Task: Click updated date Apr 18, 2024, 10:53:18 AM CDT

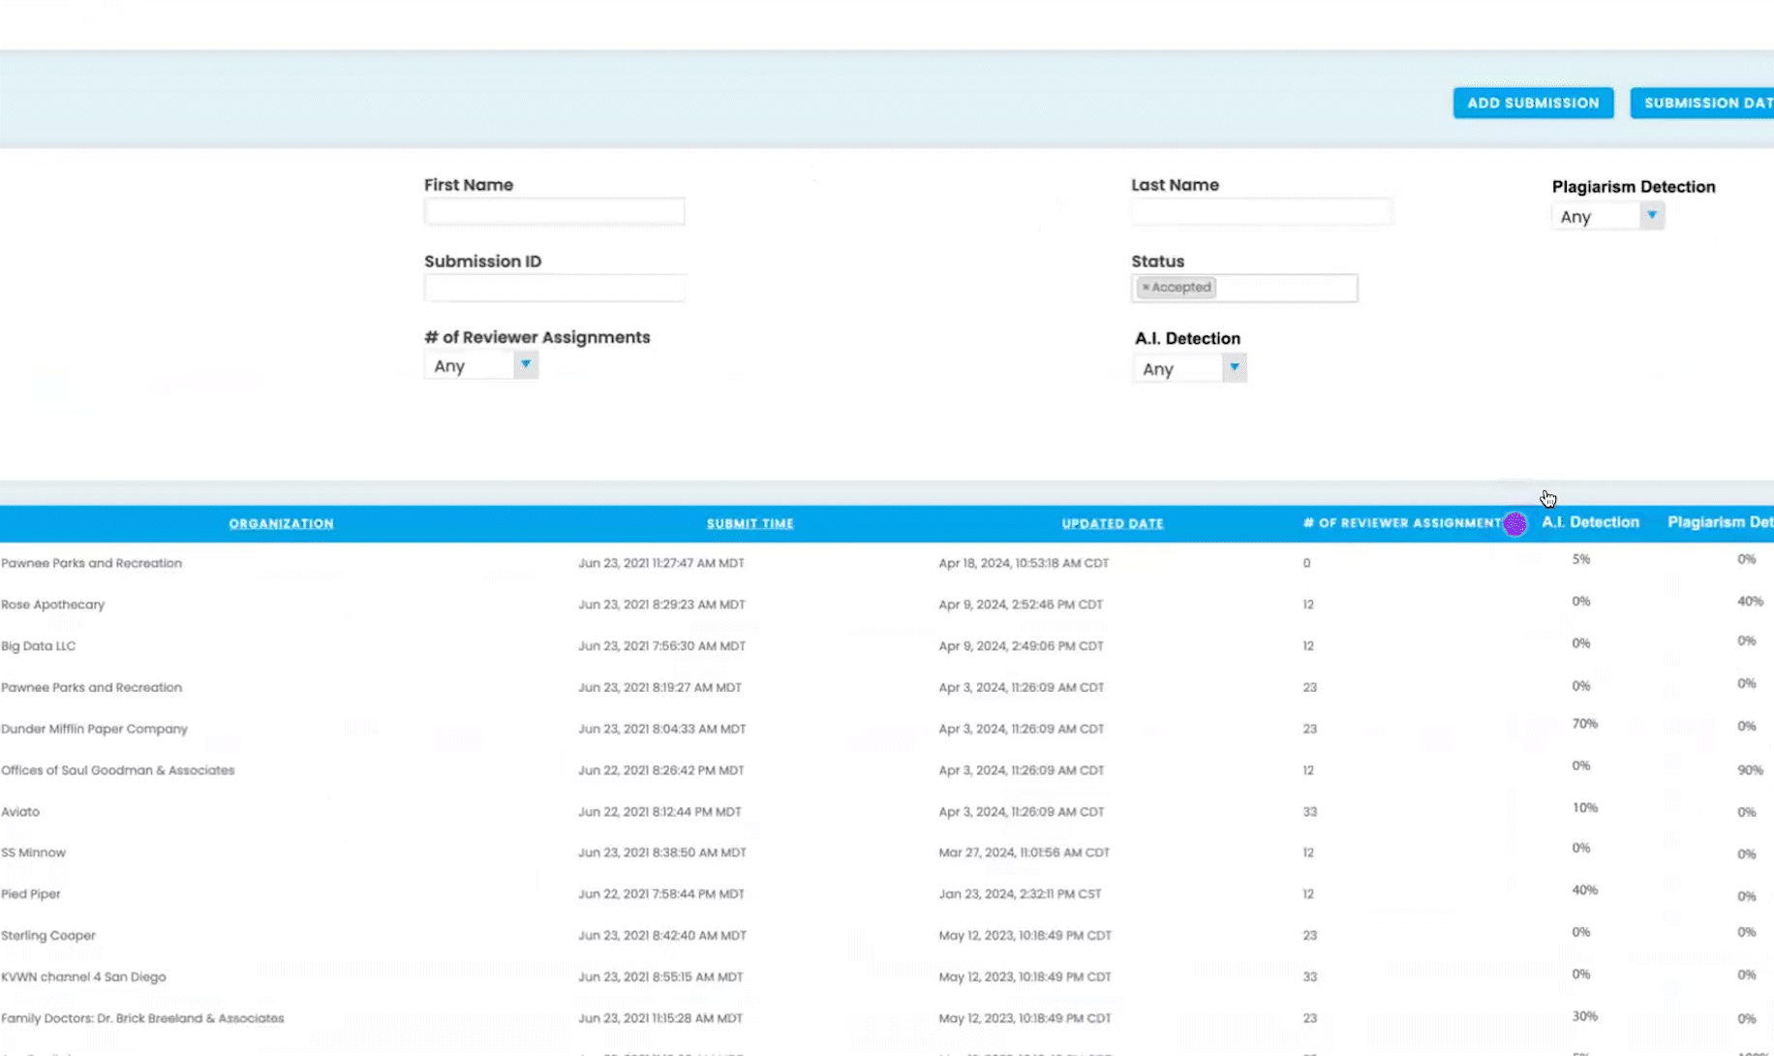Action: point(1024,563)
